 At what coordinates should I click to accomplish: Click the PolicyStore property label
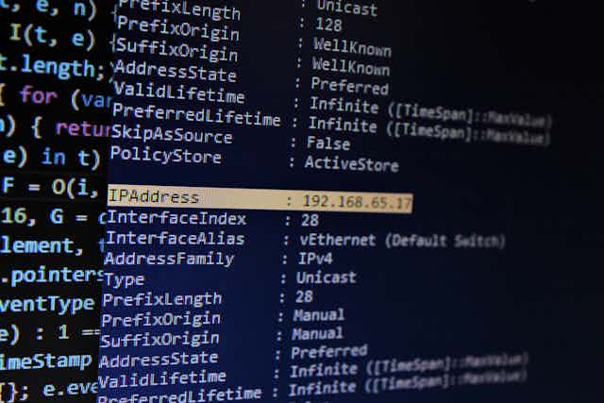(x=166, y=156)
